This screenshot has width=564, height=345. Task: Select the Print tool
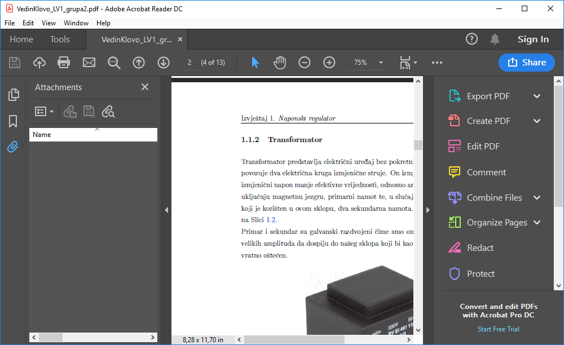[64, 63]
